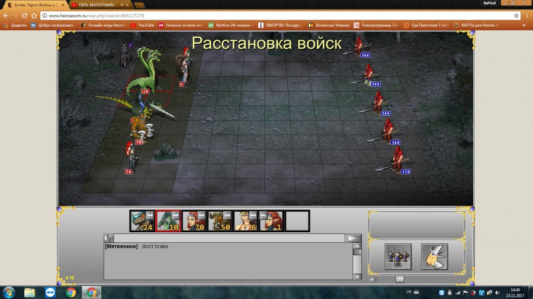Select the green hydra on the battlefield
This screenshot has height=299, width=533.
[147, 70]
